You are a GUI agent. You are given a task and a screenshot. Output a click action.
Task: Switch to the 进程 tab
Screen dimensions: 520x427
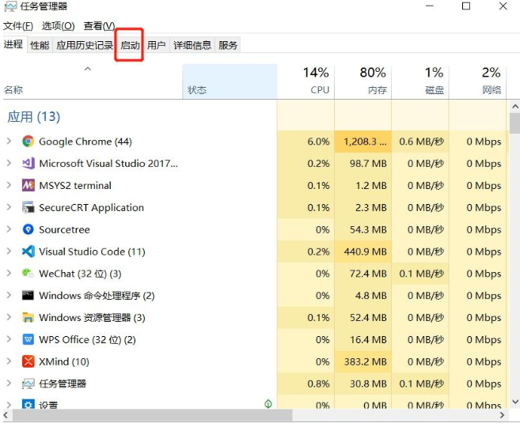click(x=13, y=44)
